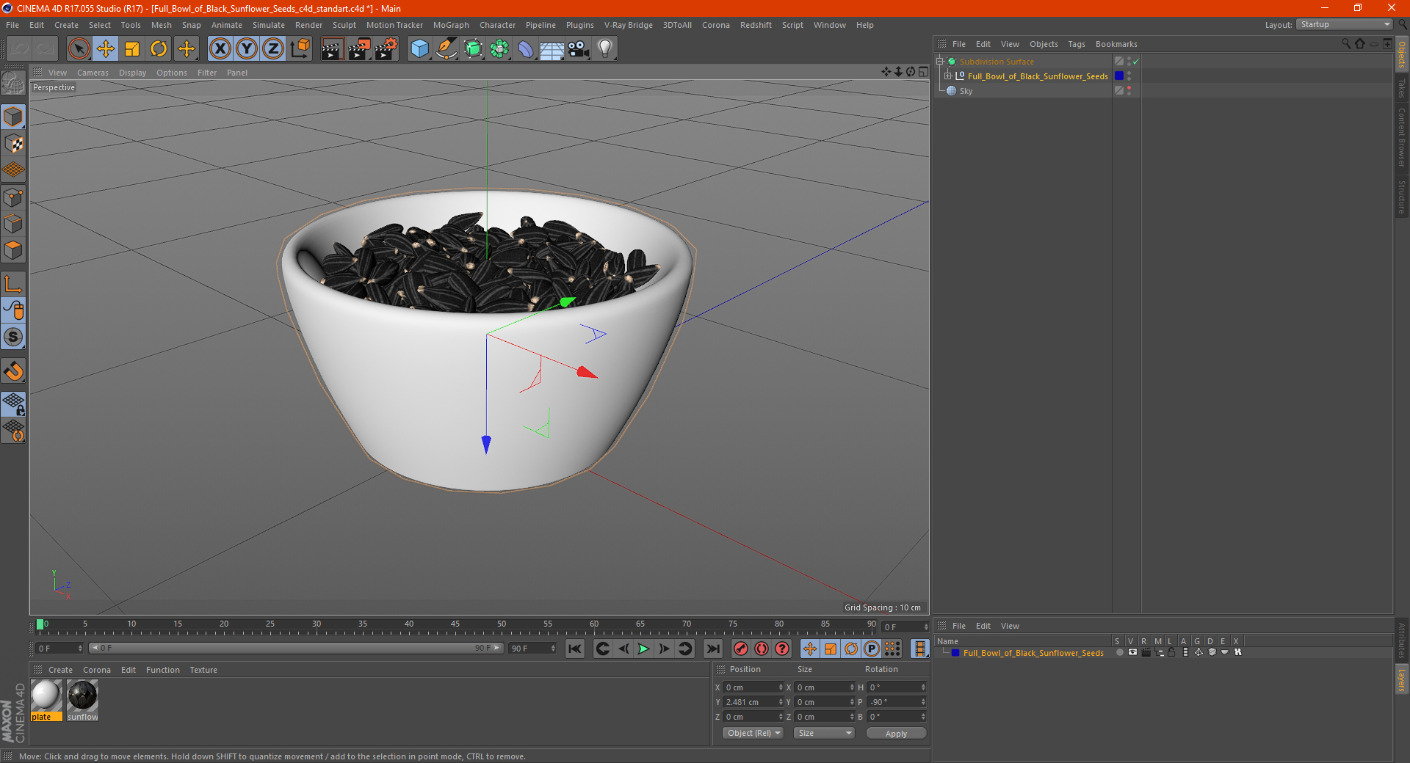Open the spline Pen tool
Image resolution: width=1410 pixels, height=763 pixels.
point(446,49)
